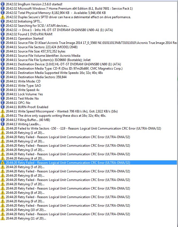Click info icon beside 'ImgBurn Version 2.5.6.0 started!'
Viewport: 178px width, 227px height.
(3, 4)
